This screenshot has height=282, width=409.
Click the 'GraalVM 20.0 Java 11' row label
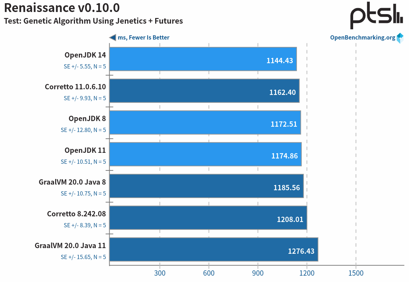[x=70, y=245]
